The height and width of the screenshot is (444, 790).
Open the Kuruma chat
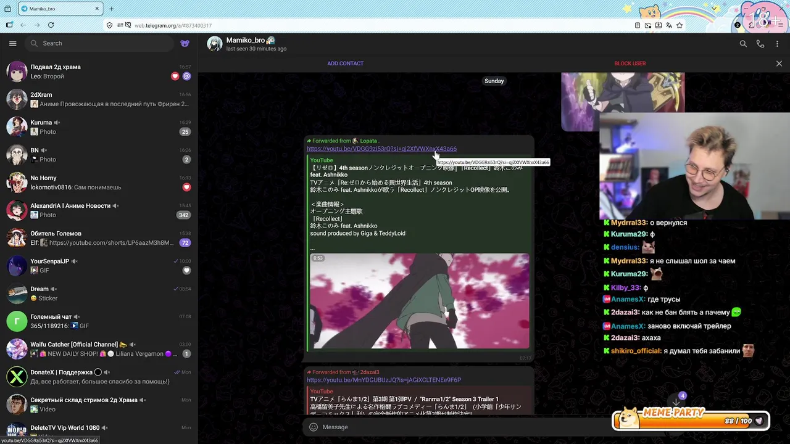[99, 127]
